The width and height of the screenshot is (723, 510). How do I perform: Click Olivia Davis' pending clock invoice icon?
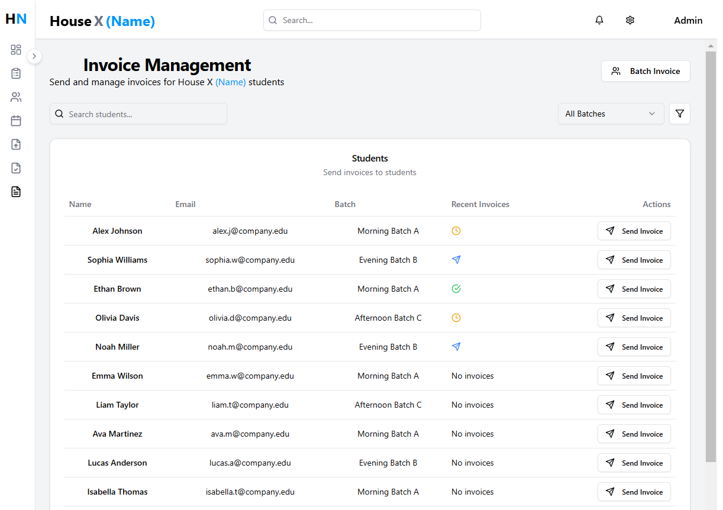point(456,318)
